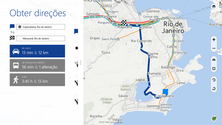The height and width of the screenshot is (125, 222).
Task: Click the Botafogo label on the map
Action: pyautogui.click(x=168, y=67)
